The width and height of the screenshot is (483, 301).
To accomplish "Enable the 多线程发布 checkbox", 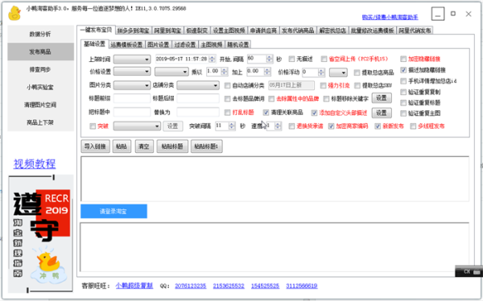I will click(x=413, y=126).
